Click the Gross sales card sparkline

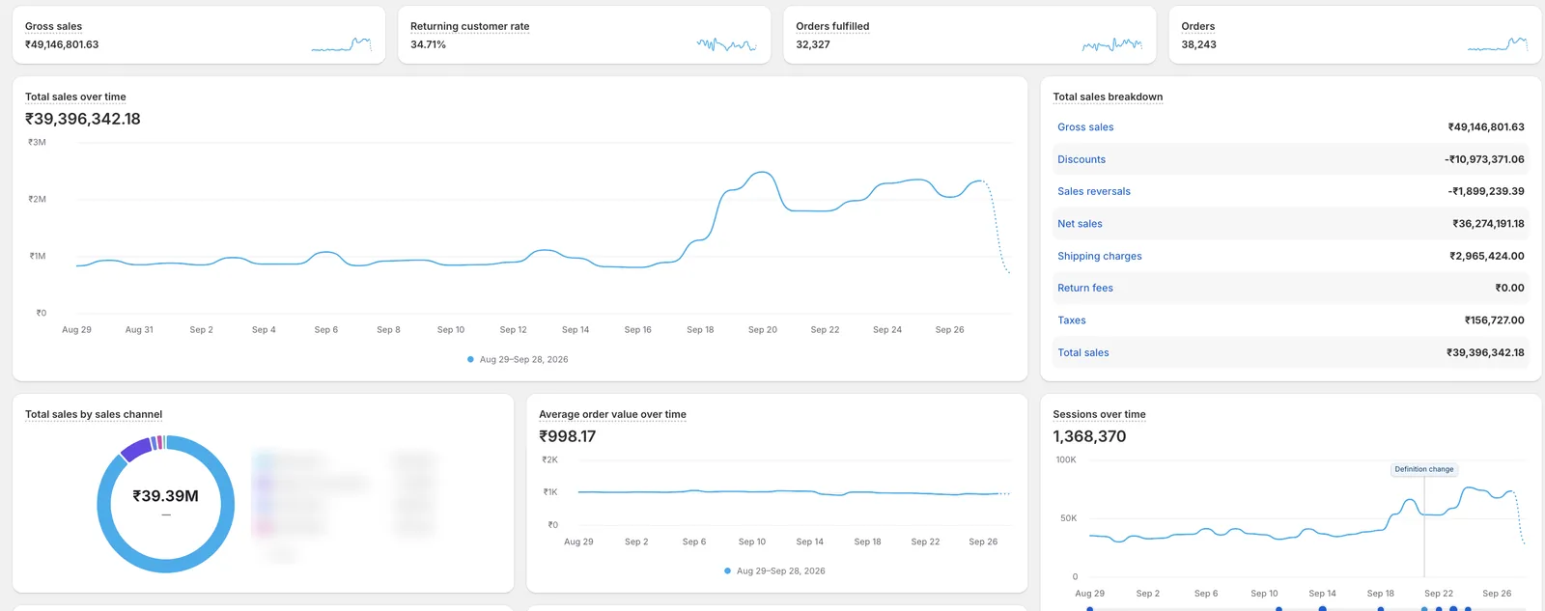point(342,43)
